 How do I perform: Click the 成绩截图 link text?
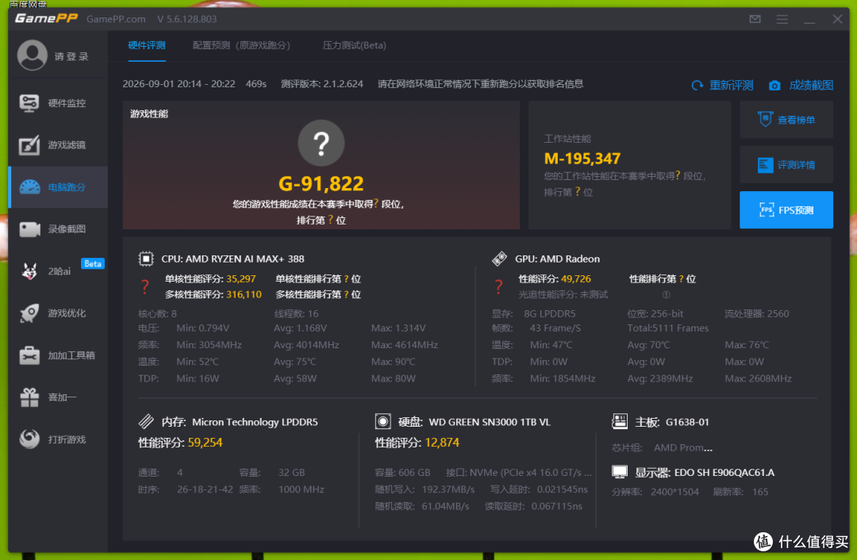[x=811, y=86]
